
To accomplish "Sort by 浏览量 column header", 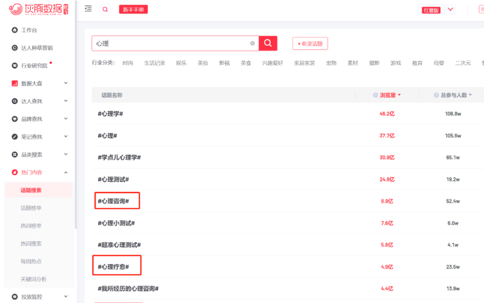I will pos(387,95).
